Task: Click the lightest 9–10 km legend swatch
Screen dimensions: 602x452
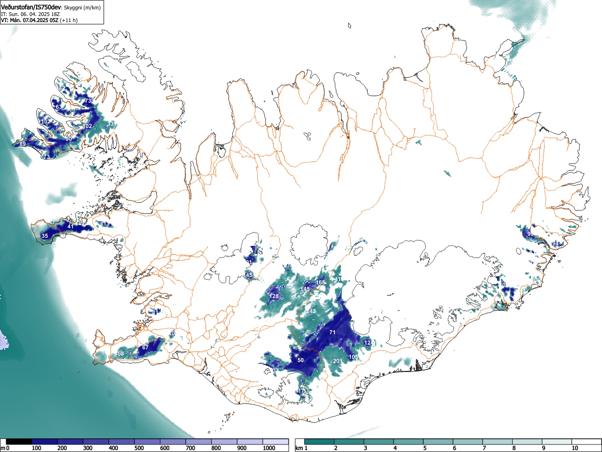Action: [558, 442]
